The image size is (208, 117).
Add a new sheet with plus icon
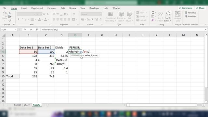pos(47,105)
